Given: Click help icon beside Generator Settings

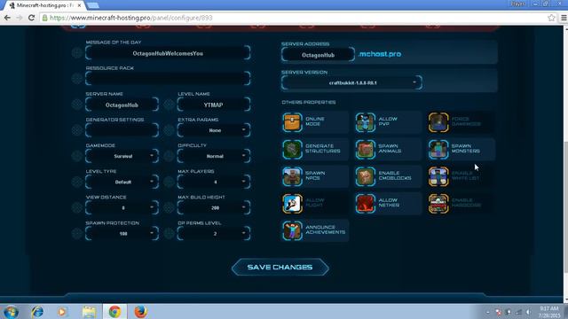Looking at the screenshot, I should 77,130.
